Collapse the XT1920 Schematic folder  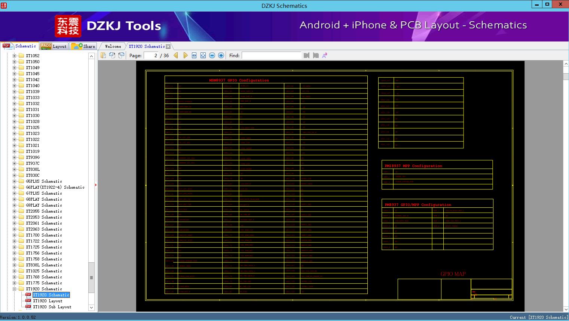point(15,289)
